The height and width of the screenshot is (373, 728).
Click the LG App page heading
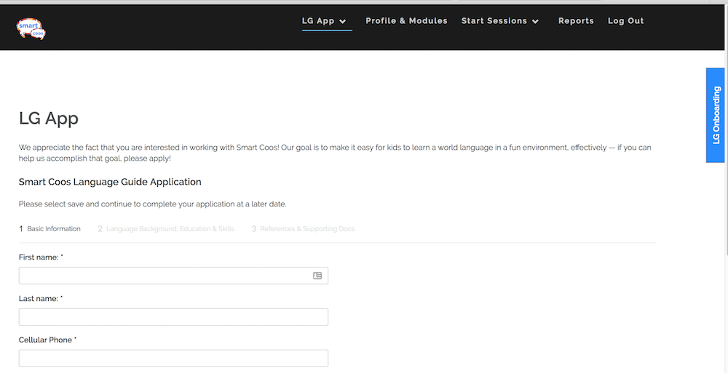[x=48, y=119]
